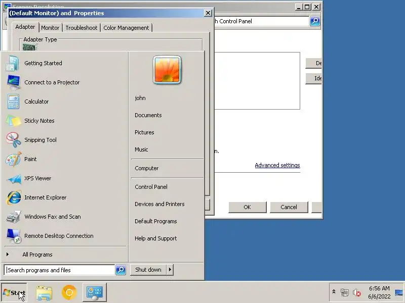405x303 pixels.
Task: Click the taskbar clock showing 6:56 AM
Action: (x=379, y=292)
